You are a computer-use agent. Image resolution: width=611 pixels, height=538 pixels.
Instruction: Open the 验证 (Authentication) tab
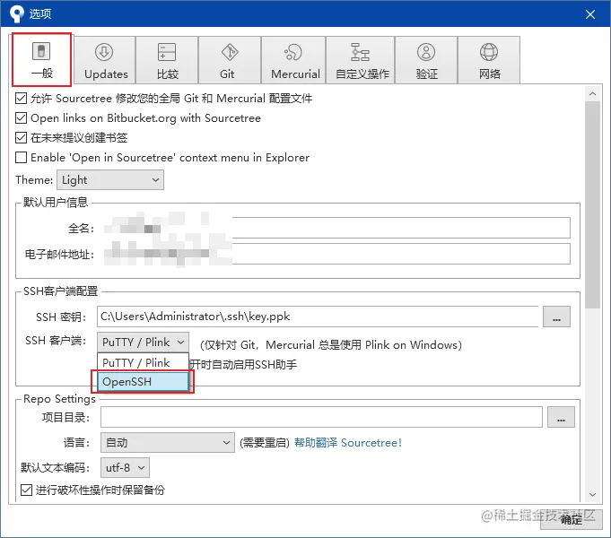tap(426, 60)
